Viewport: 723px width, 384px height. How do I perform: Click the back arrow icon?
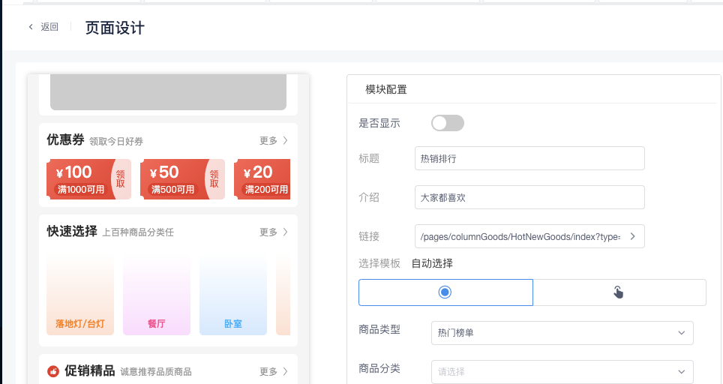(x=31, y=27)
